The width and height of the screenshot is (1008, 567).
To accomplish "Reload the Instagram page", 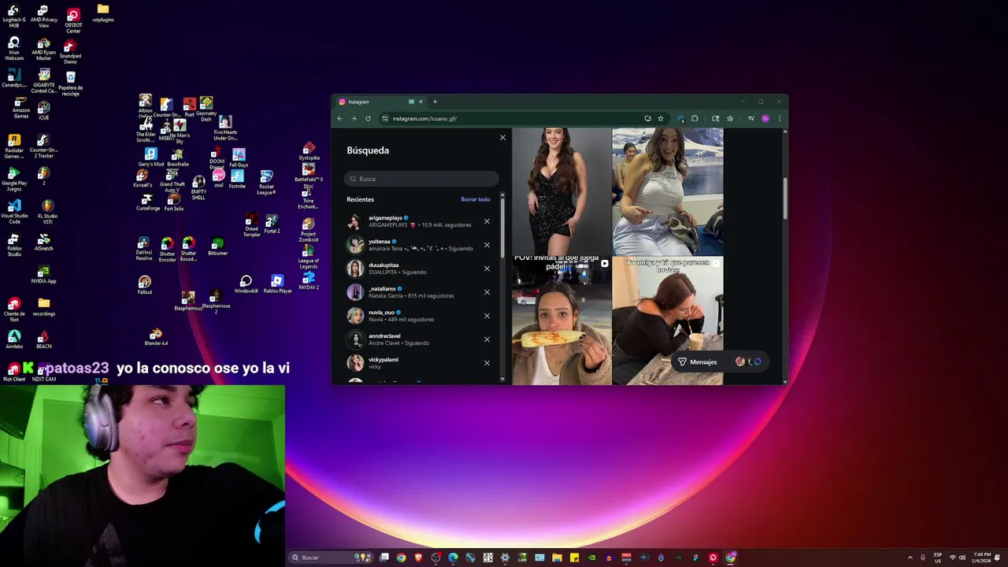I will tap(368, 118).
